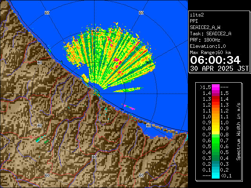Click the 06:00:34 timestamp
The width and height of the screenshot is (251, 188).
(215, 60)
